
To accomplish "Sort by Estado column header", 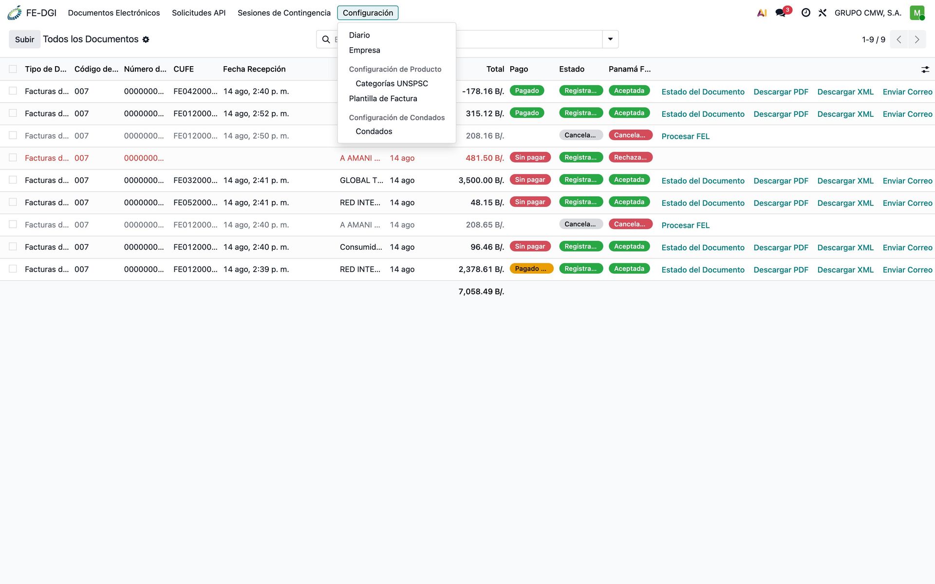I will (x=572, y=69).
